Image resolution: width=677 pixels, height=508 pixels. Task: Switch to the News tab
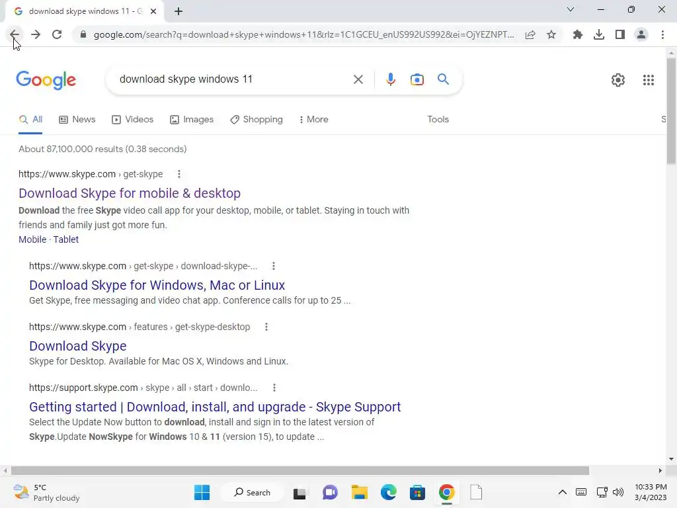click(x=77, y=120)
